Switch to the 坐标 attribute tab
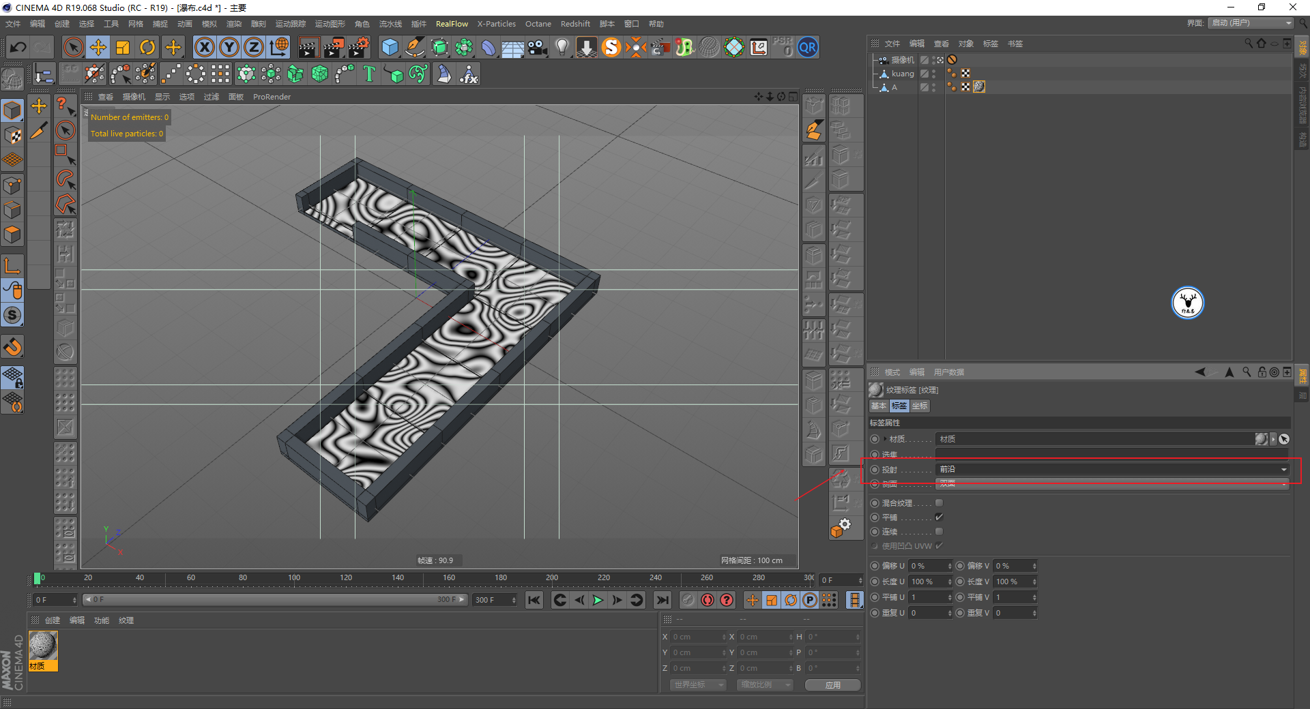This screenshot has height=709, width=1310. (x=920, y=406)
